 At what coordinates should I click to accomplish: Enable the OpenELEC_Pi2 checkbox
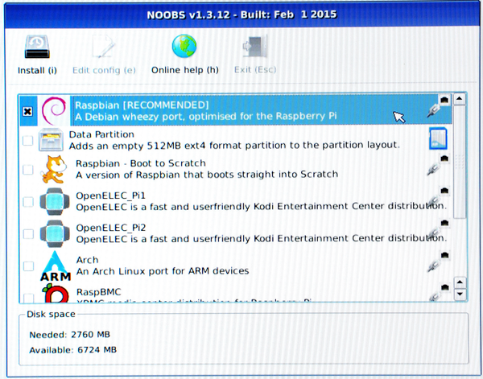tap(29, 234)
